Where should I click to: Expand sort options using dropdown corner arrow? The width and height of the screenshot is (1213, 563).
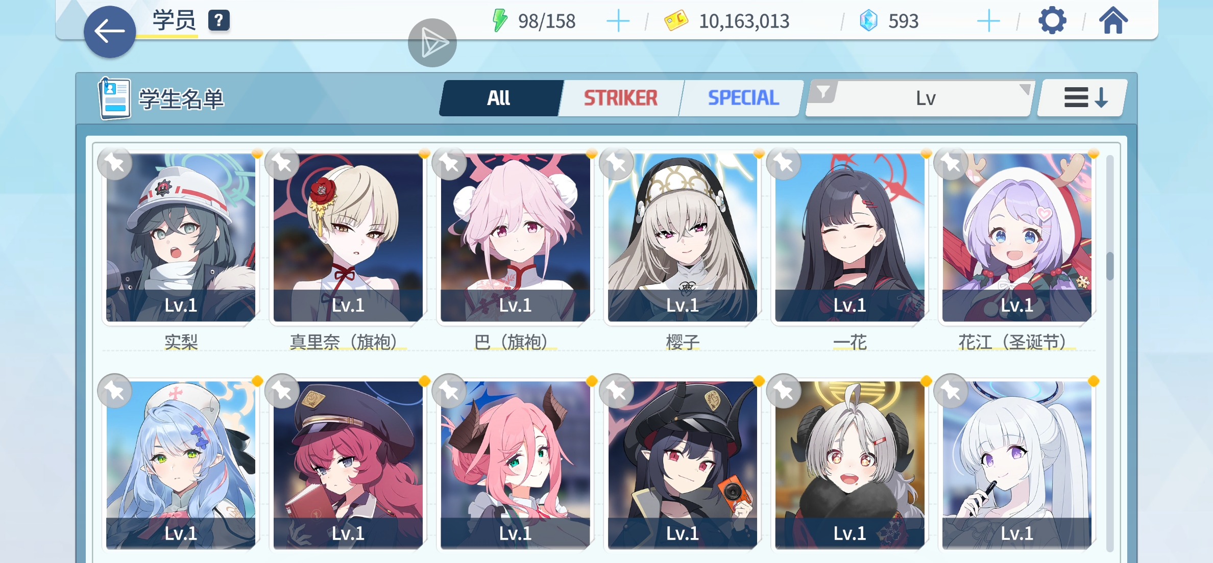tap(1024, 89)
